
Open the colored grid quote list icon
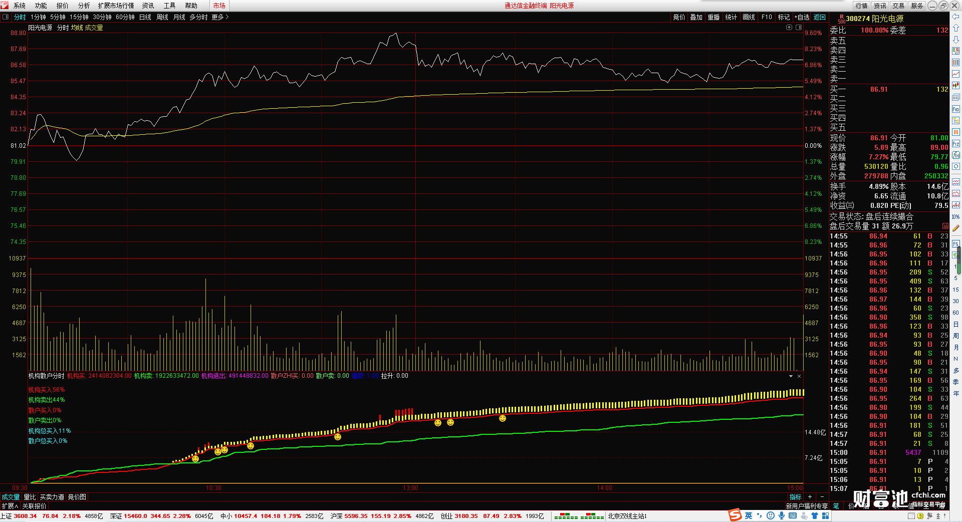tap(955, 63)
